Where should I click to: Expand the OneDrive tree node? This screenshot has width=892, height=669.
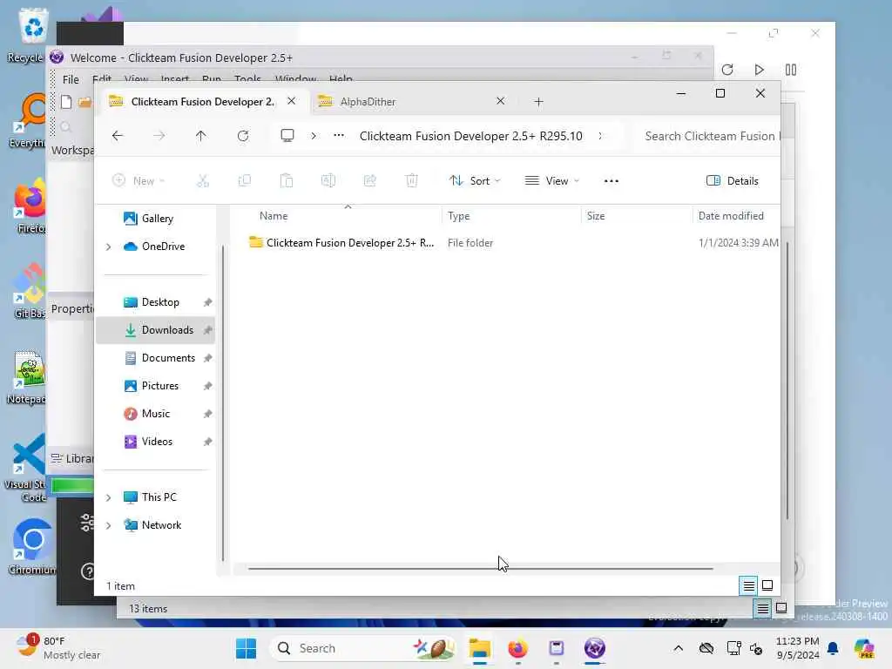pyautogui.click(x=109, y=247)
